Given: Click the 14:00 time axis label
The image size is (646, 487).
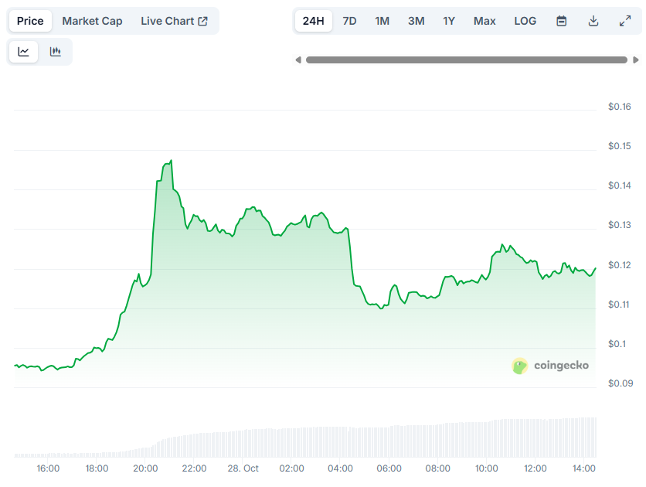Looking at the screenshot, I should (583, 468).
